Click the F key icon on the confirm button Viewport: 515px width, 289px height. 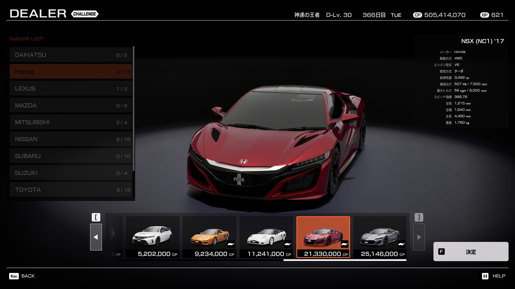point(441,252)
